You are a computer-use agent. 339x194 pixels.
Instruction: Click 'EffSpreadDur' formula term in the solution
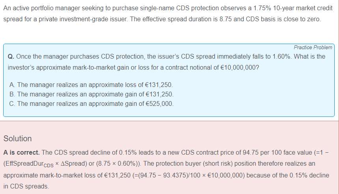[24, 163]
